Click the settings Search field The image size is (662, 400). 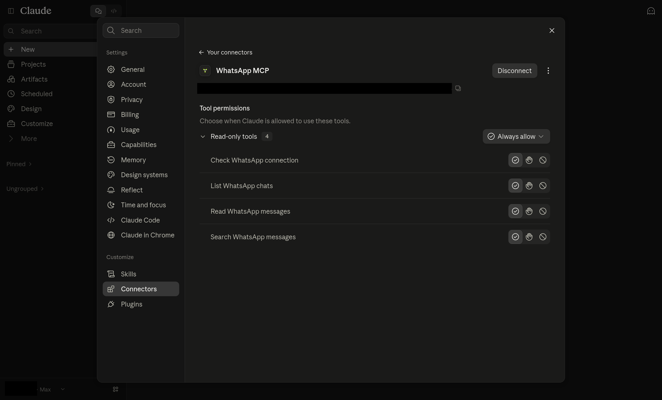tap(141, 30)
